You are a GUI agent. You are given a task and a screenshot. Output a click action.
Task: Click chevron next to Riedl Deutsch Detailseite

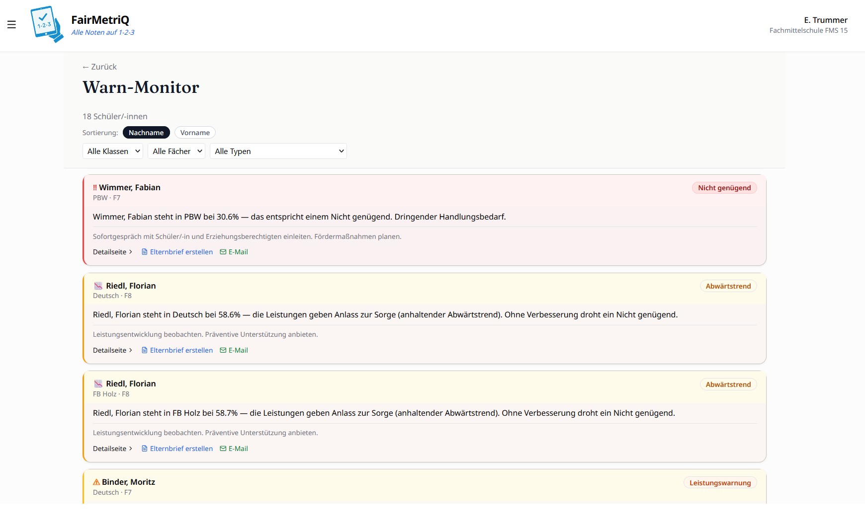pyautogui.click(x=131, y=350)
